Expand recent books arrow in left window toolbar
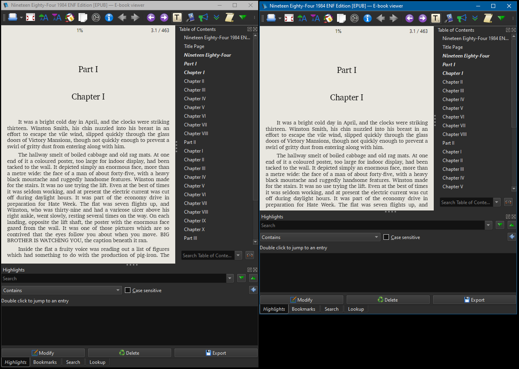 (21, 17)
